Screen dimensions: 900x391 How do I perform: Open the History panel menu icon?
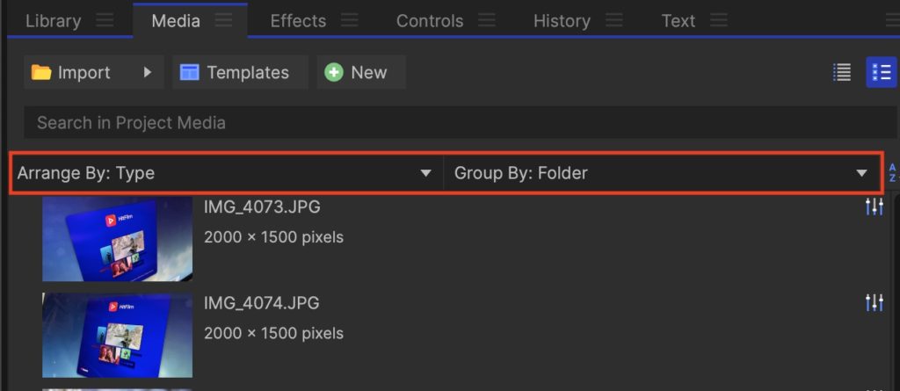[613, 21]
